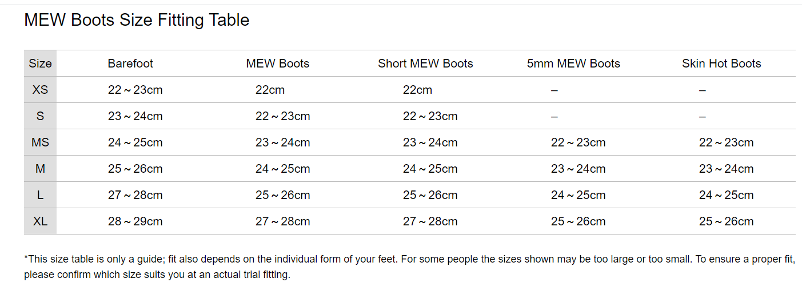The width and height of the screenshot is (802, 298).
Task: Select Skin Hot Boots value for M row
Action: click(x=726, y=169)
